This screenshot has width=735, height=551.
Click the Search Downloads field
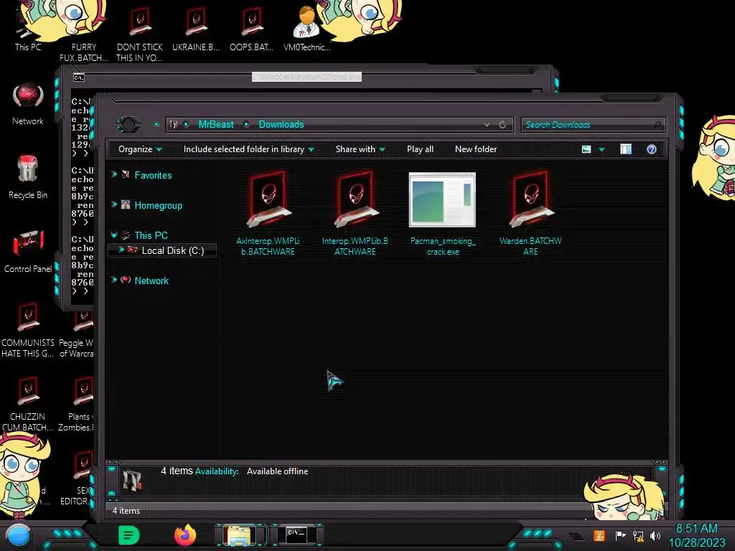click(593, 125)
